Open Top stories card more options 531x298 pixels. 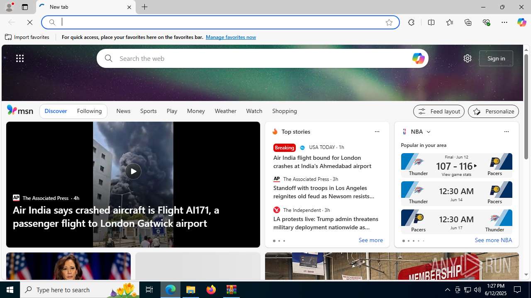tap(377, 132)
